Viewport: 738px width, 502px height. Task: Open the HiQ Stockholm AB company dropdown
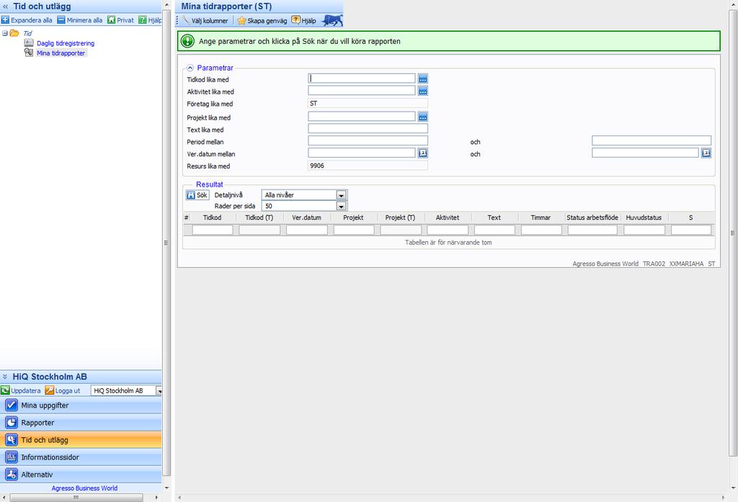click(159, 391)
